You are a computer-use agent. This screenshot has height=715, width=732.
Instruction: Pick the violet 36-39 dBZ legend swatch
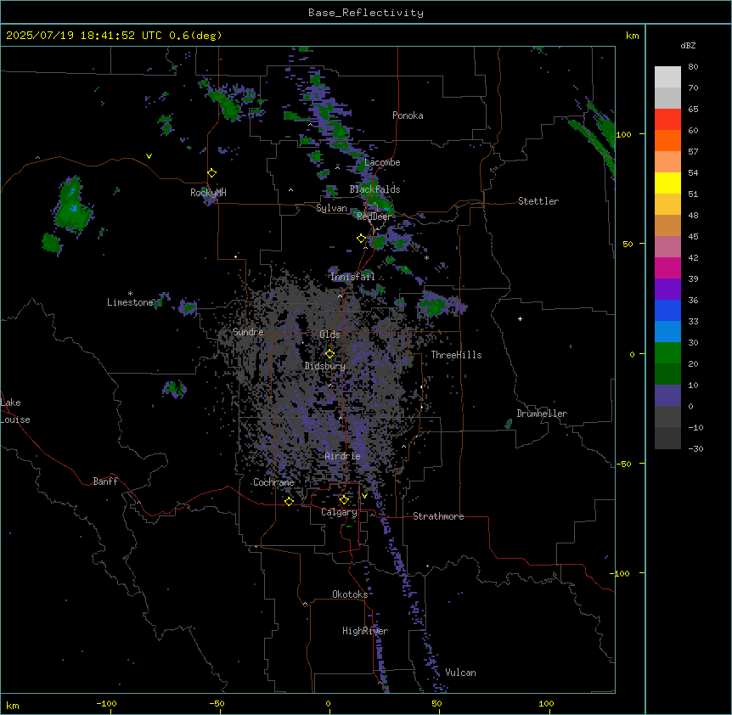[x=667, y=289]
